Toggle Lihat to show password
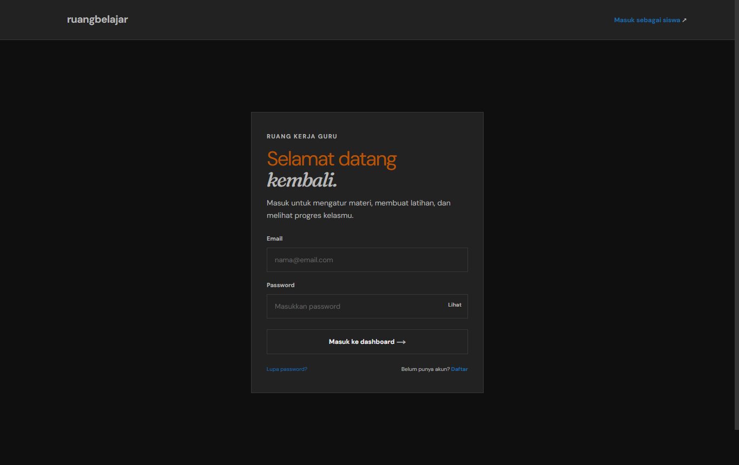The height and width of the screenshot is (465, 739). click(454, 305)
